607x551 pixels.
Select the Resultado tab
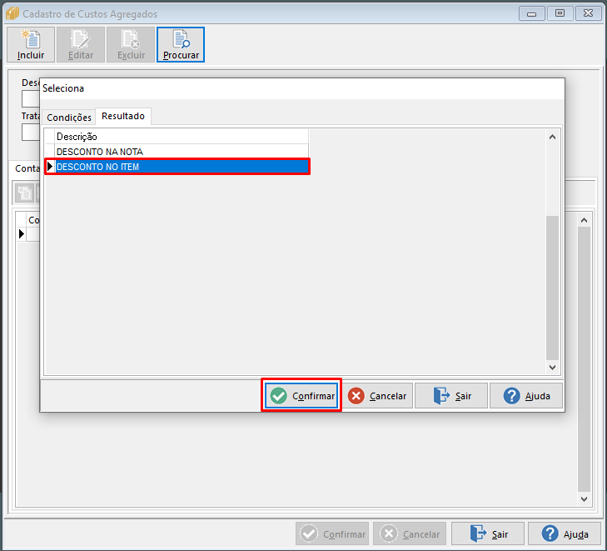[x=123, y=116]
